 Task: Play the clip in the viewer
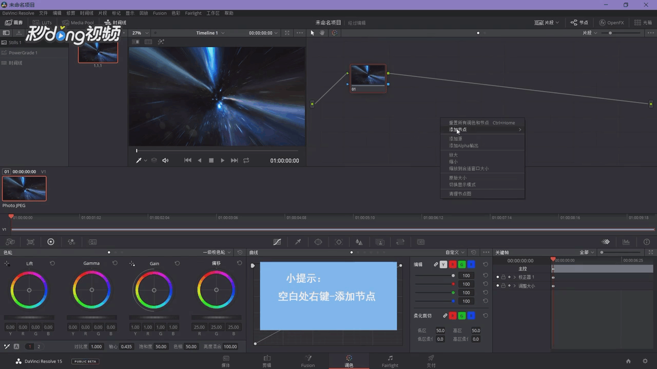click(222, 160)
